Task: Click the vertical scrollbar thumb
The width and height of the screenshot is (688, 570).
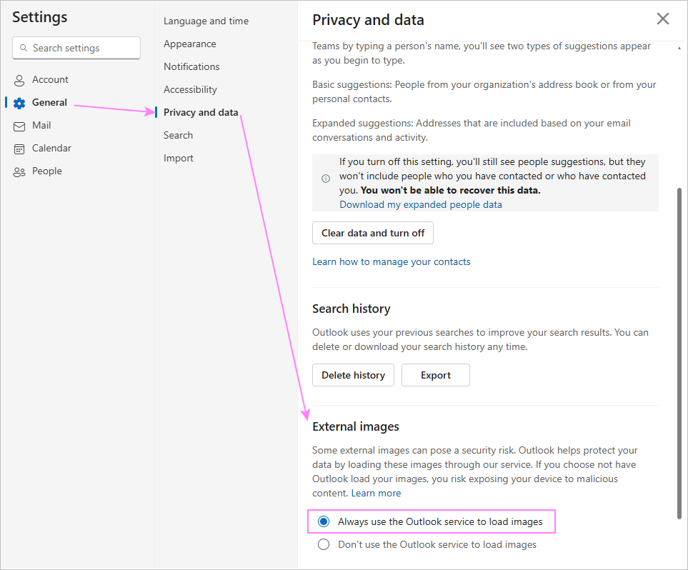Action: pyautogui.click(x=679, y=354)
